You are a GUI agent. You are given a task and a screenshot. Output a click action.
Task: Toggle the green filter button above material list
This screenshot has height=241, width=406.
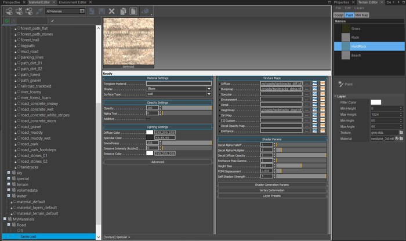tap(6, 20)
